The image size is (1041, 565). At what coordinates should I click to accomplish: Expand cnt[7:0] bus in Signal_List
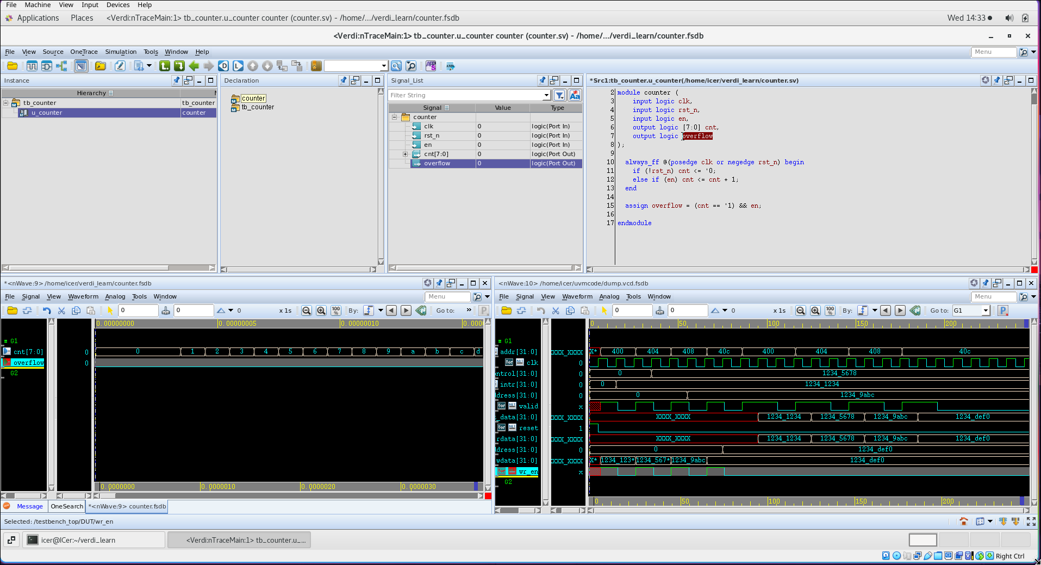[405, 154]
